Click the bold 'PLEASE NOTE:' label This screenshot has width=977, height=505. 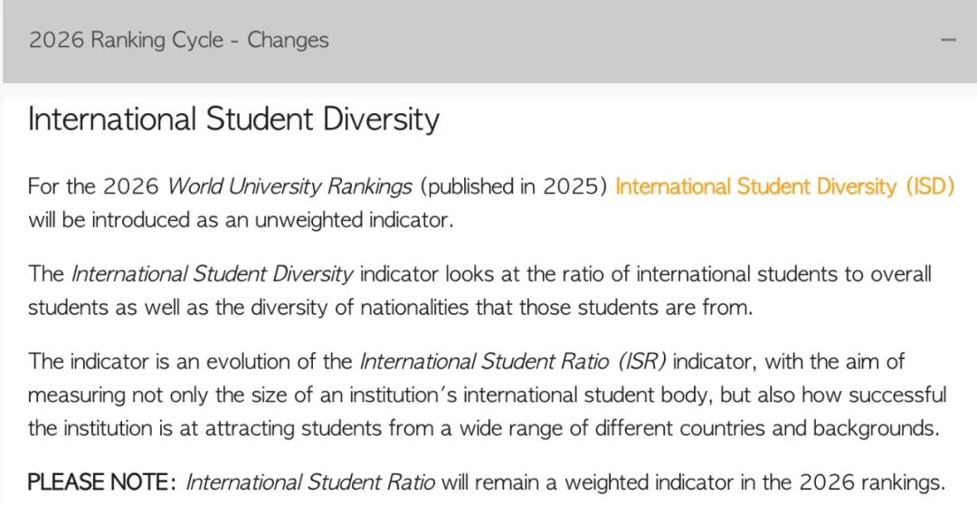[x=102, y=482]
